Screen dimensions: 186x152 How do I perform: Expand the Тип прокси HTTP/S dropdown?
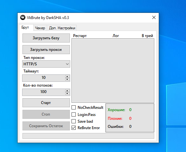point(46,64)
